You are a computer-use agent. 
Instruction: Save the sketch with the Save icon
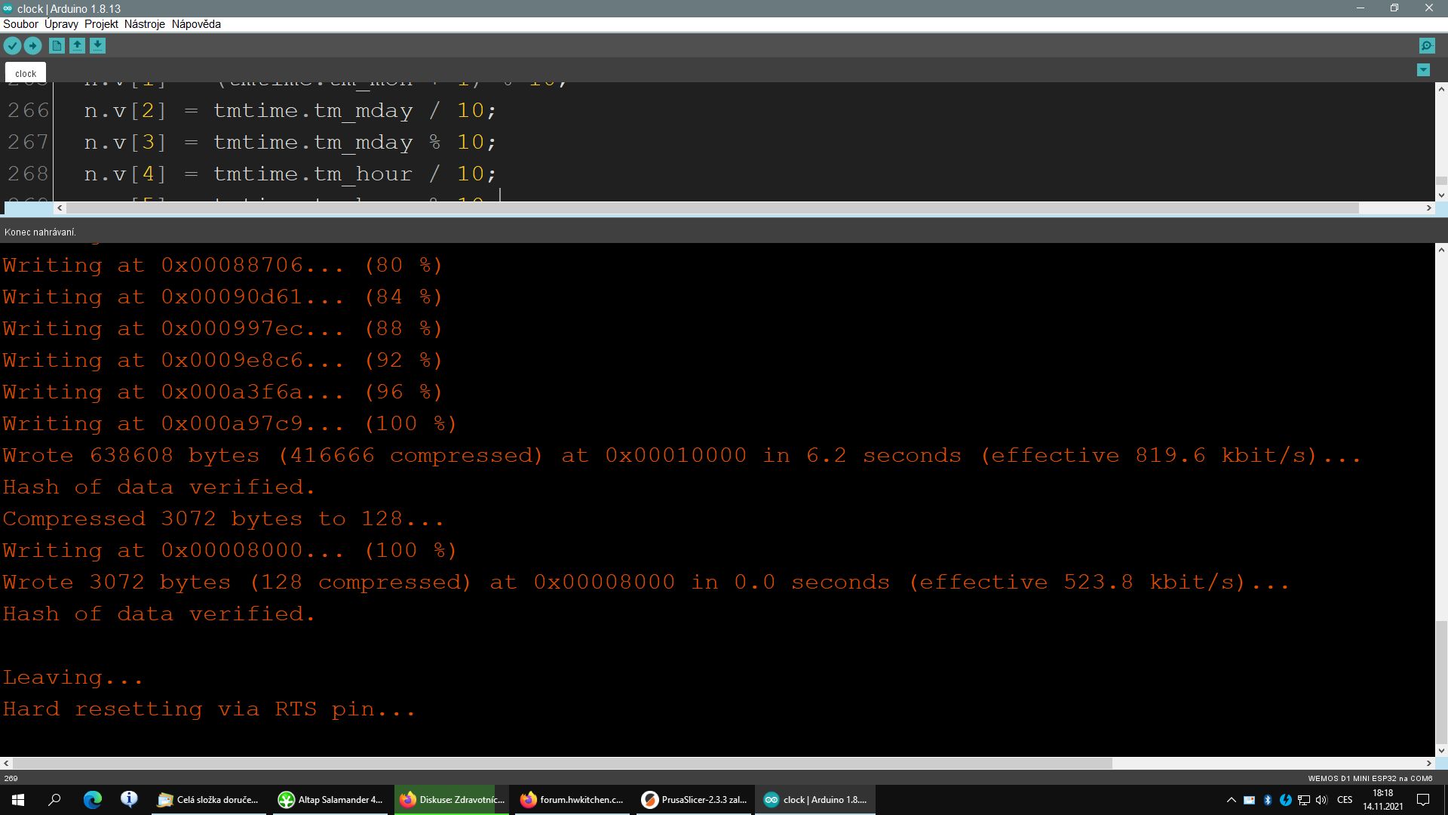[x=97, y=46]
